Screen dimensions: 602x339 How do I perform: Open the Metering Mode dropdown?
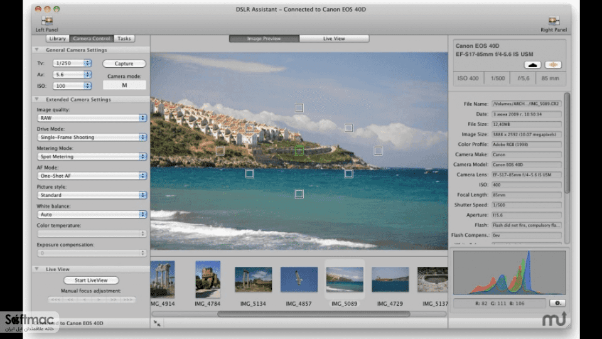[92, 156]
